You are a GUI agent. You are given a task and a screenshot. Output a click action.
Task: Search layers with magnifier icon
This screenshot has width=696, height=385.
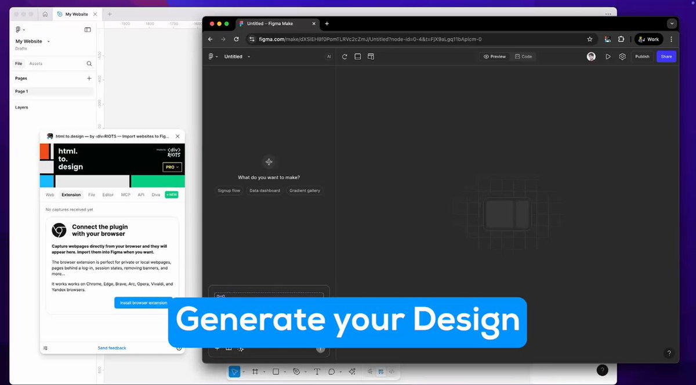(89, 64)
